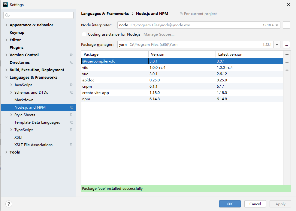Enable Coding assistance for Node.js checkbox
This screenshot has height=211, width=296.
pyautogui.click(x=84, y=34)
